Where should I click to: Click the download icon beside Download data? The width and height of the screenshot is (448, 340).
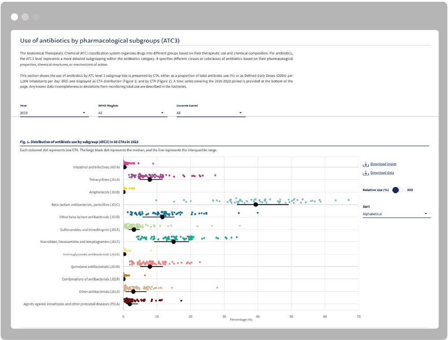click(x=366, y=173)
